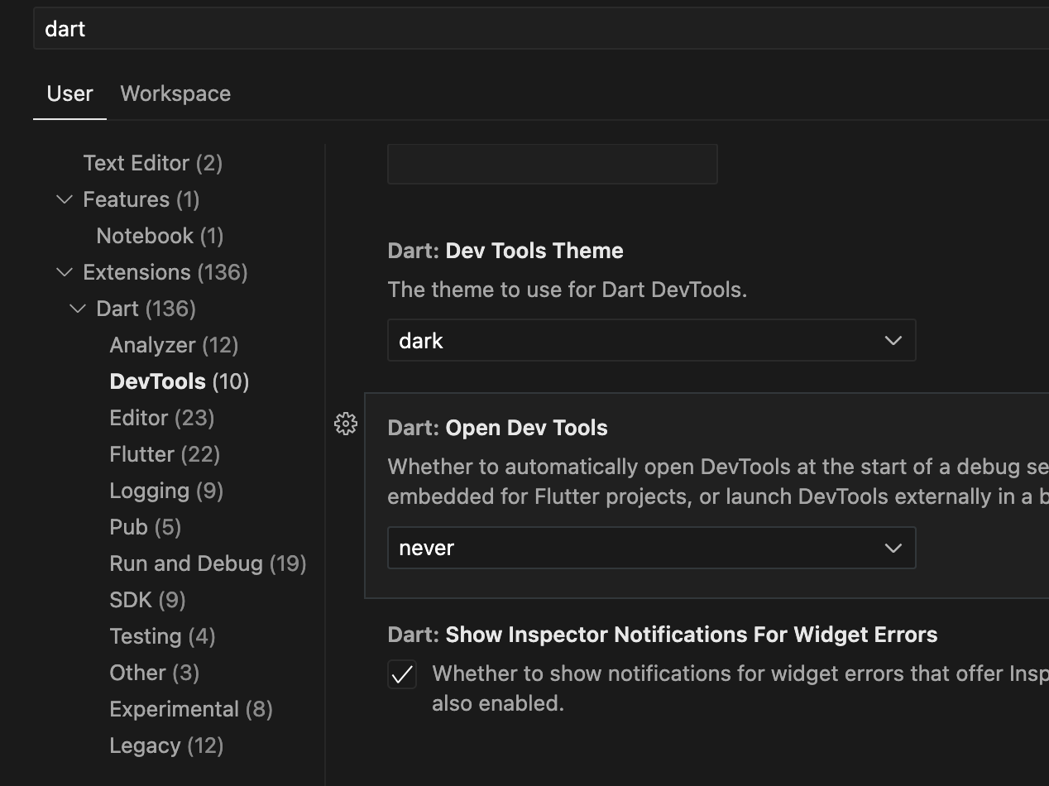Screen dimensions: 1049x786
Task: Click 'The theme to use for Dart DevTools.' description
Action: click(x=568, y=290)
